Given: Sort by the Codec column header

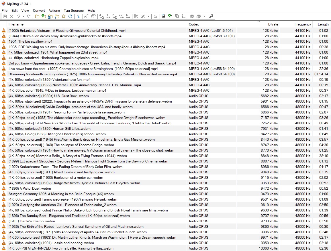Looking at the screenshot, I should (212, 24).
